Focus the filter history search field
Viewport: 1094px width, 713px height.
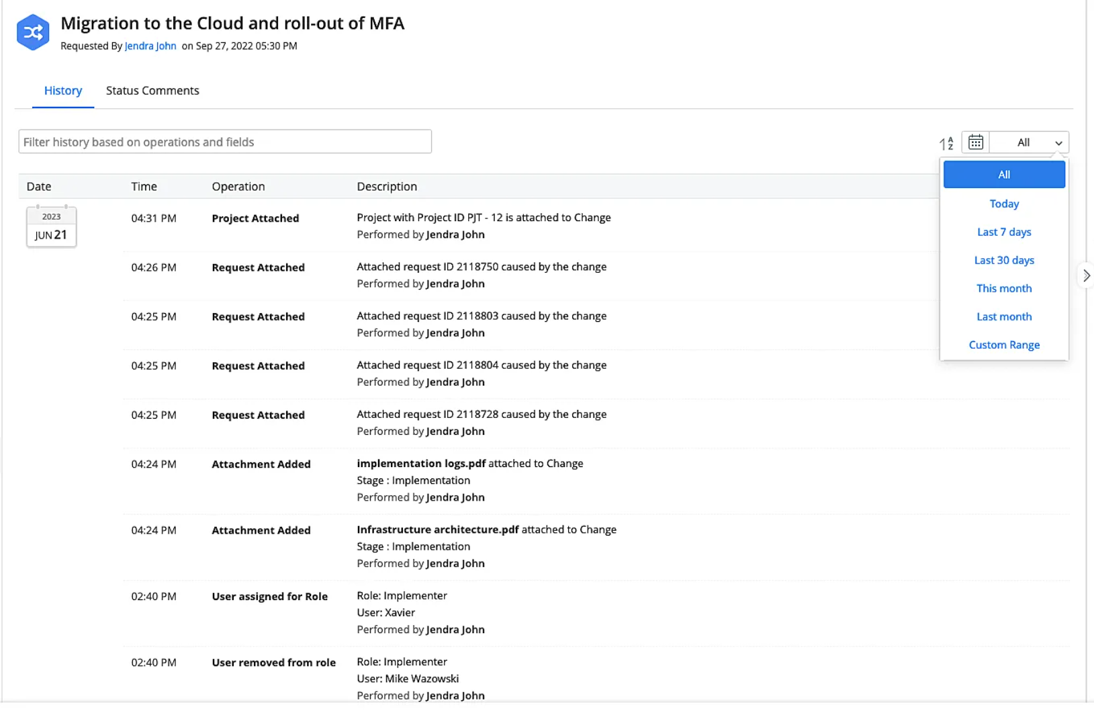[x=225, y=142]
